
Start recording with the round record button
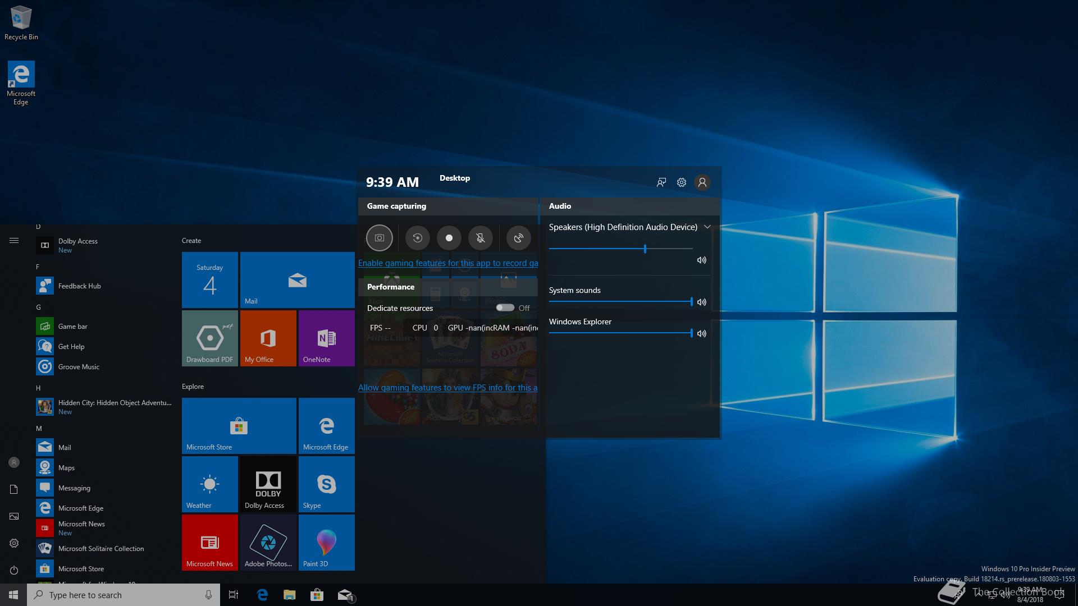pyautogui.click(x=449, y=238)
